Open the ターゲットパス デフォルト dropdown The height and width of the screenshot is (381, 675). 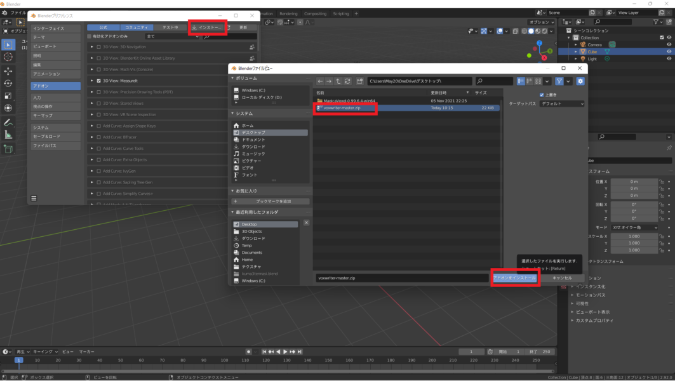coord(562,104)
